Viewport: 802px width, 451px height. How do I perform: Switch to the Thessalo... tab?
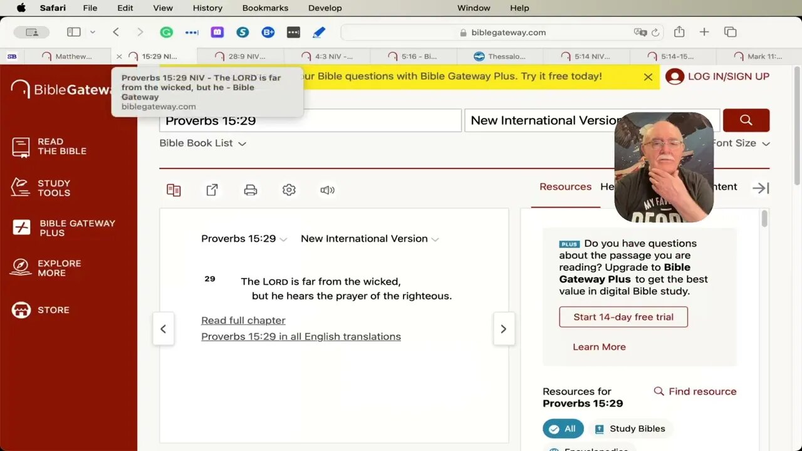500,56
